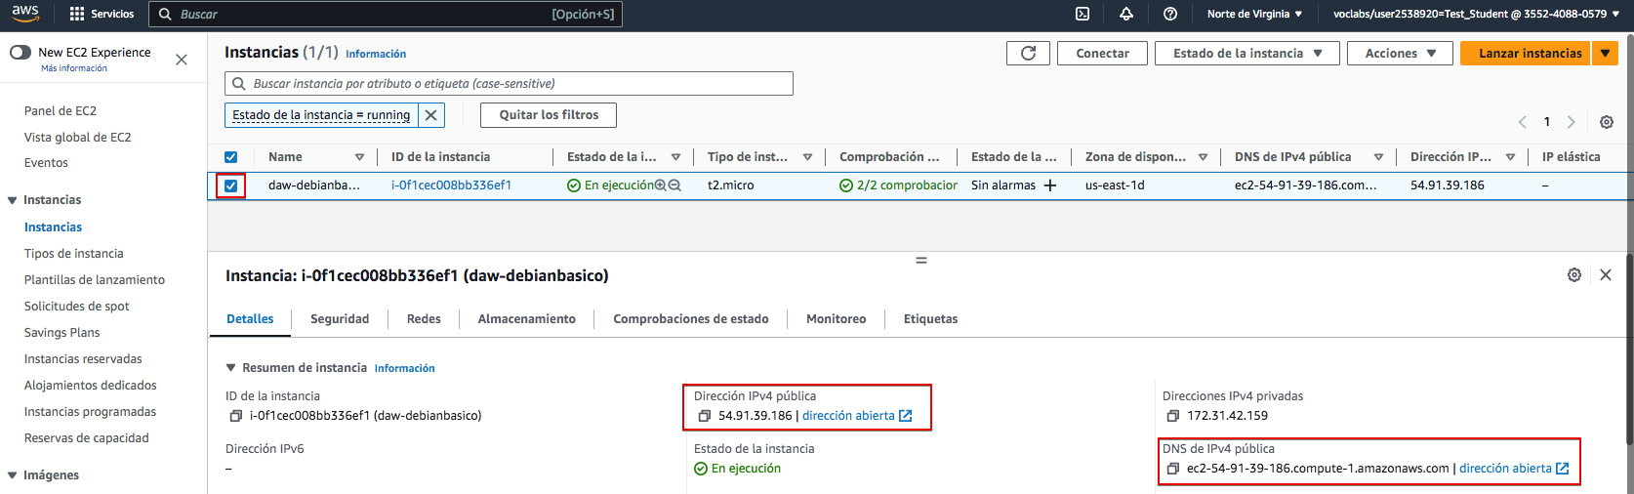The image size is (1634, 494).
Task: Copy the private IPv4 address 172.31.42.159
Action: tap(1172, 416)
